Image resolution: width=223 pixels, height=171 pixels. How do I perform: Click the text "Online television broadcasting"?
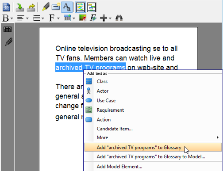(x=103, y=49)
